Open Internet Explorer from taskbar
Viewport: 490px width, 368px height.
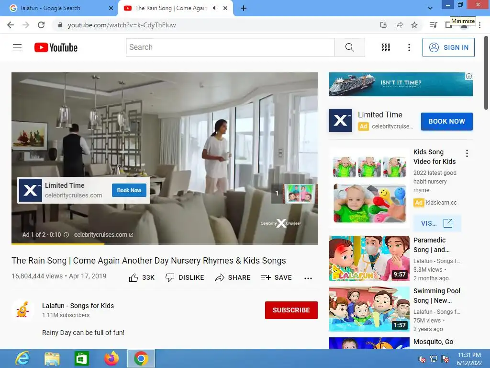tap(23, 358)
